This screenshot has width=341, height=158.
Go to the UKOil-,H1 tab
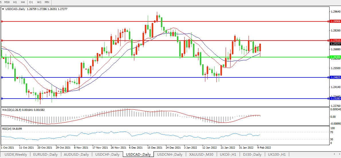(x=228, y=155)
